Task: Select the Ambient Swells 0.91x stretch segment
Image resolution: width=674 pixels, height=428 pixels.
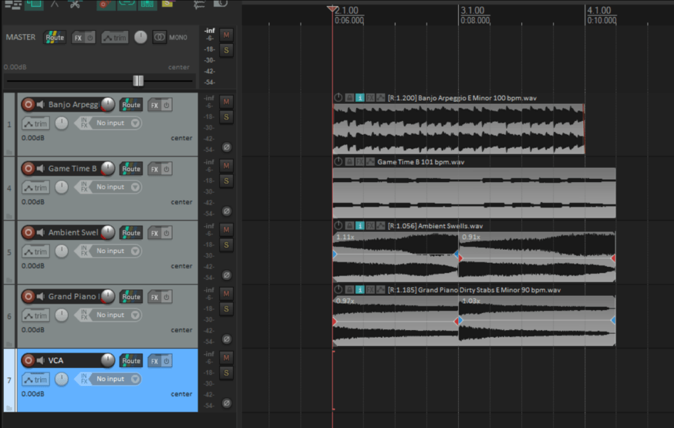Action: (537, 256)
